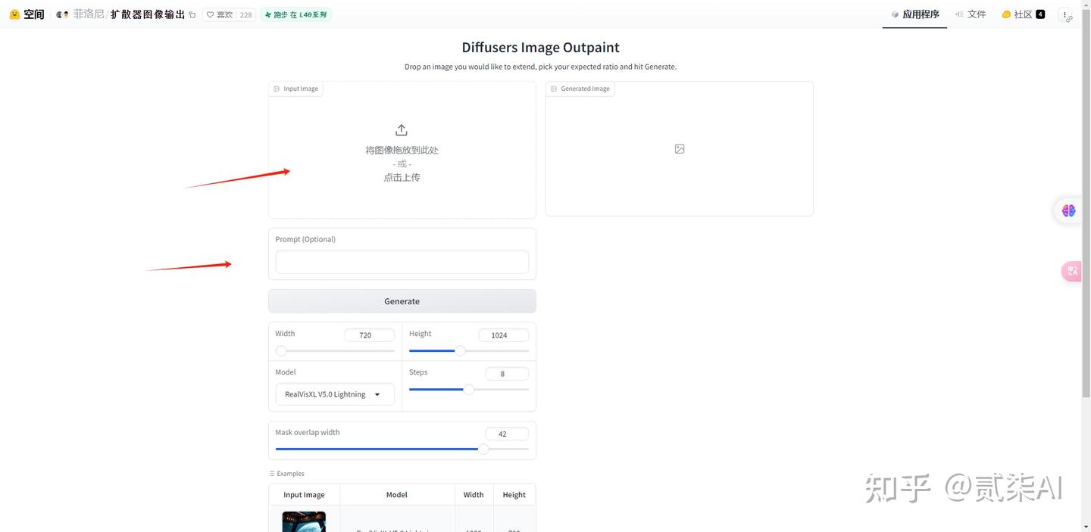Click the image icon beside the Input Image label
Viewport: 1091px width, 532px height.
(x=277, y=89)
